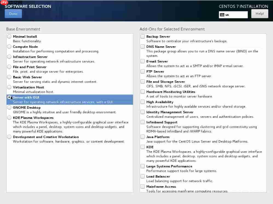
Task: Select the Compute Node radio button
Action: tap(9, 47)
